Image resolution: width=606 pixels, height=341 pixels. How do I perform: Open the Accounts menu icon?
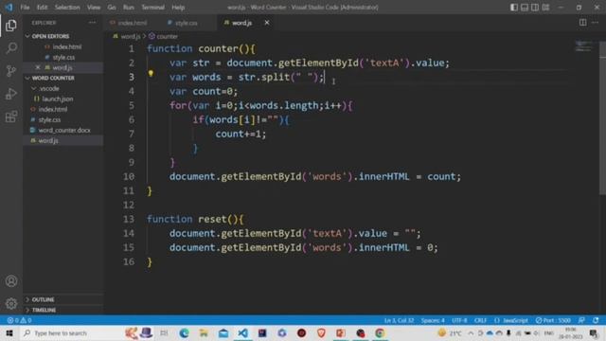click(11, 281)
